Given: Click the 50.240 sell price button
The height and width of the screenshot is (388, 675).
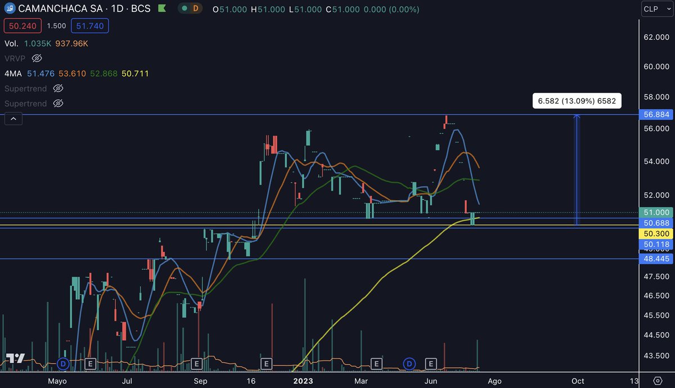Looking at the screenshot, I should [x=21, y=26].
